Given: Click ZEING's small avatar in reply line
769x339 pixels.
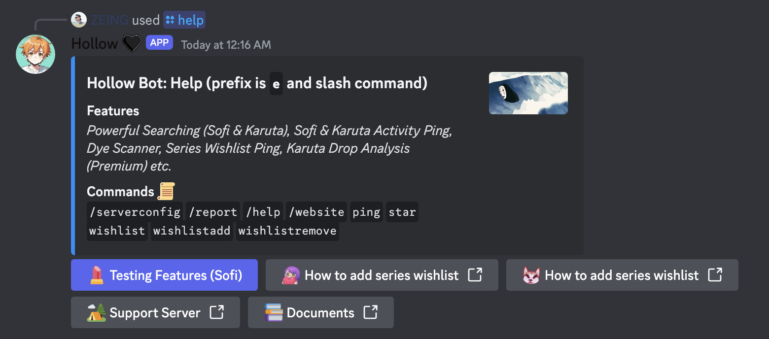Looking at the screenshot, I should click(x=79, y=20).
